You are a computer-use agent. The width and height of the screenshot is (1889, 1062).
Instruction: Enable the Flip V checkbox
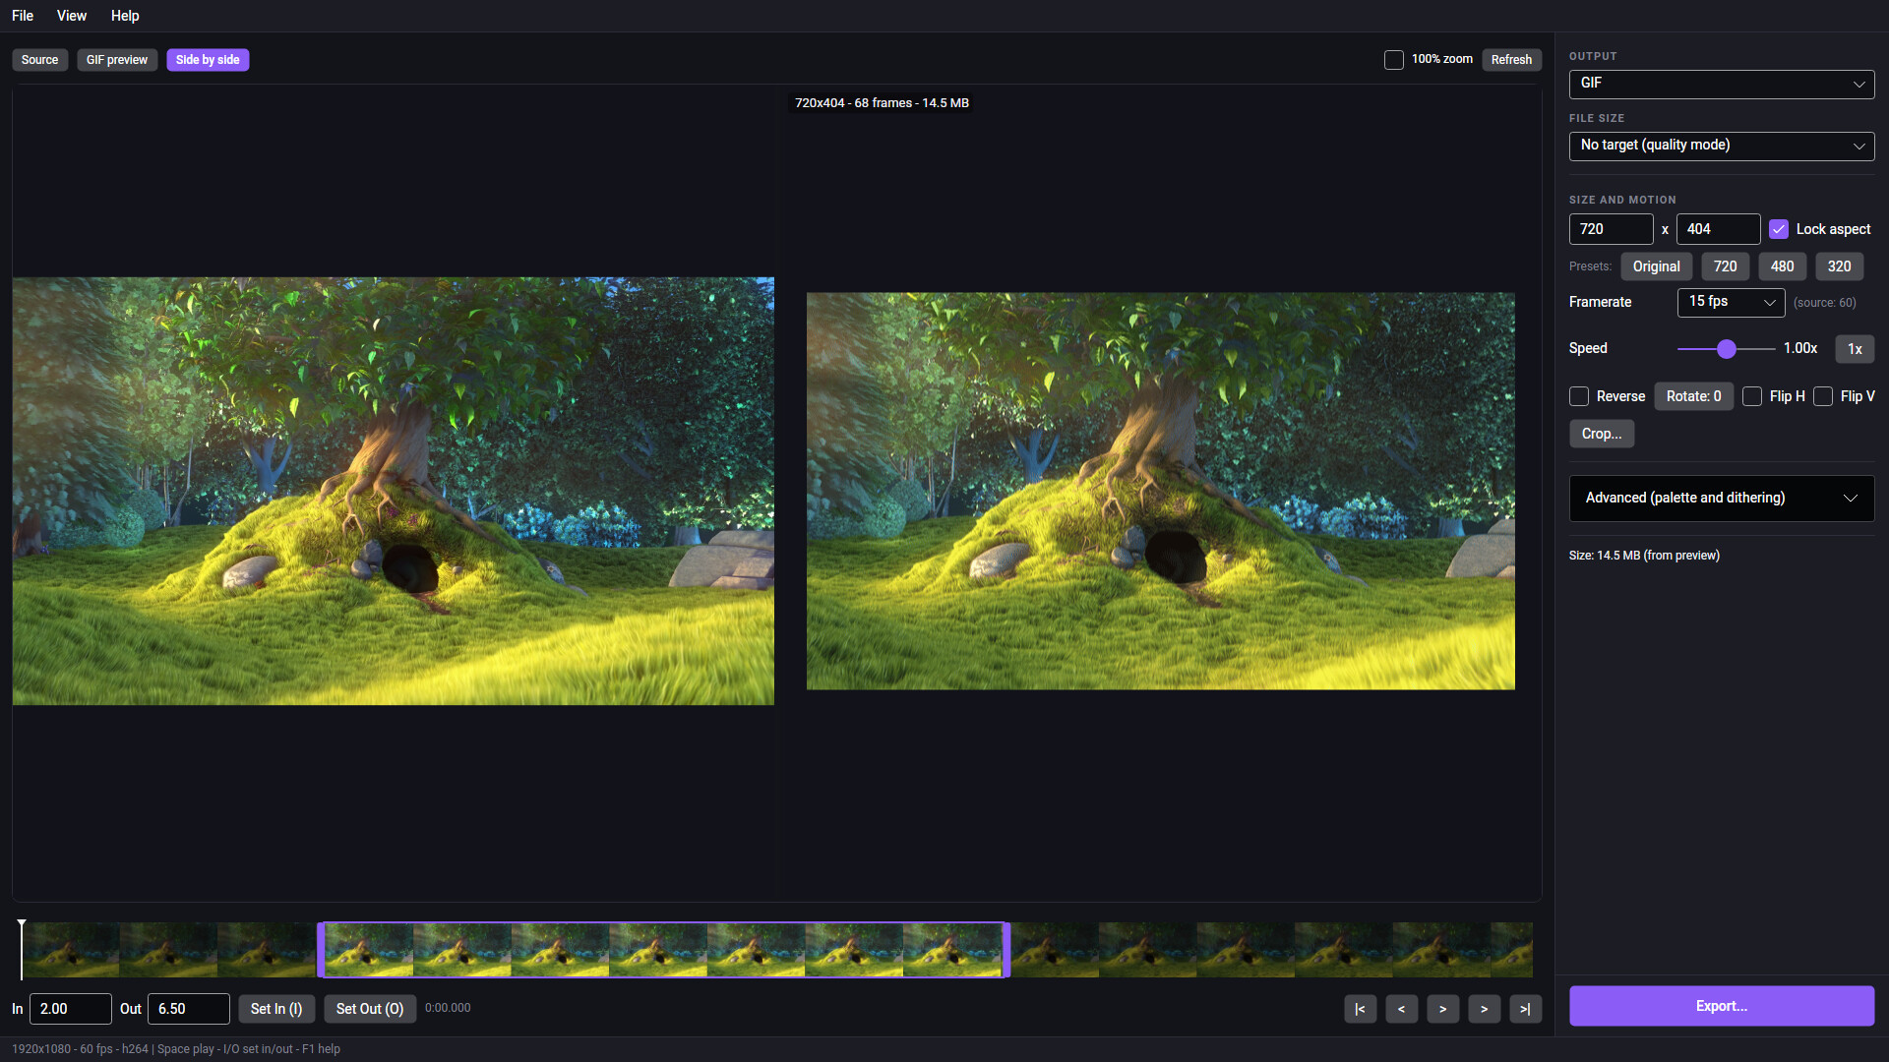[x=1823, y=396]
